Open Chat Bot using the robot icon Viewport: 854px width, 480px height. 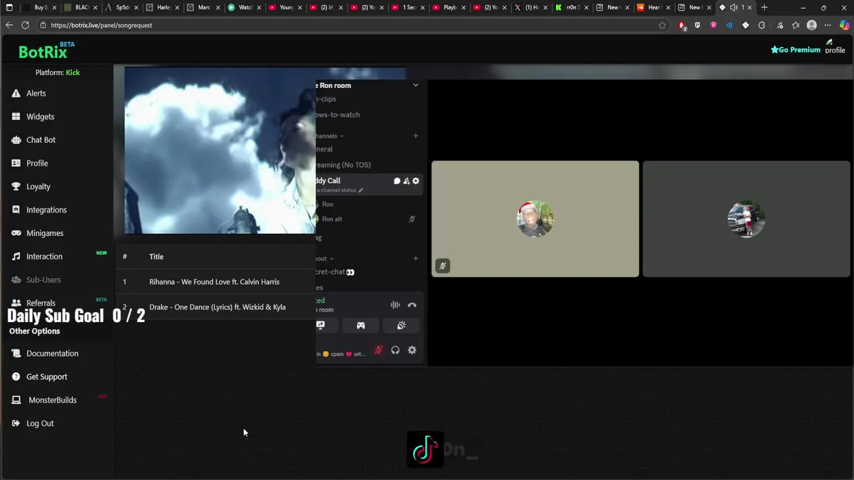pyautogui.click(x=16, y=140)
